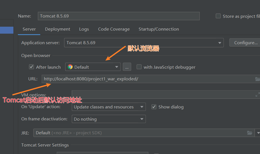The width and height of the screenshot is (260, 154).
Task: Open the Default browser dropdown
Action: tap(93, 67)
